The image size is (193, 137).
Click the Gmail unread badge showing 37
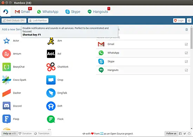pos(30,9)
